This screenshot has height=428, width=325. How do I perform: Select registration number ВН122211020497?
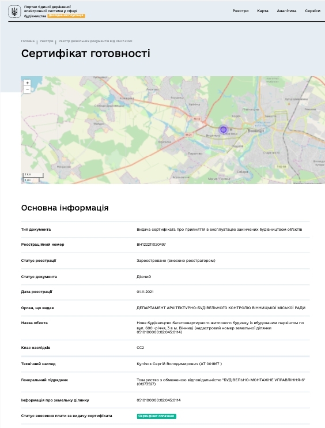151,245
